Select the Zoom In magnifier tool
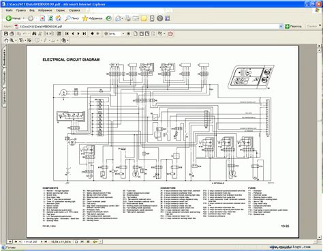This screenshot has width=323, height=251. (x=12, y=40)
